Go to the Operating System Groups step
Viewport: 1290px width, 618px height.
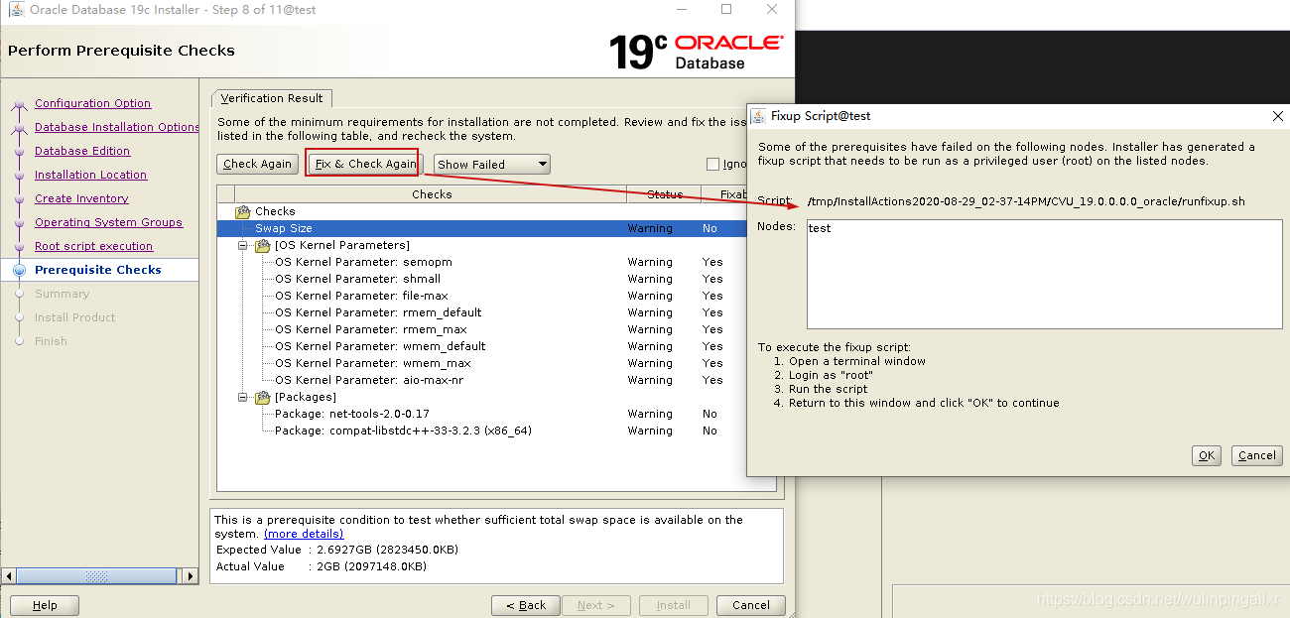pyautogui.click(x=108, y=222)
